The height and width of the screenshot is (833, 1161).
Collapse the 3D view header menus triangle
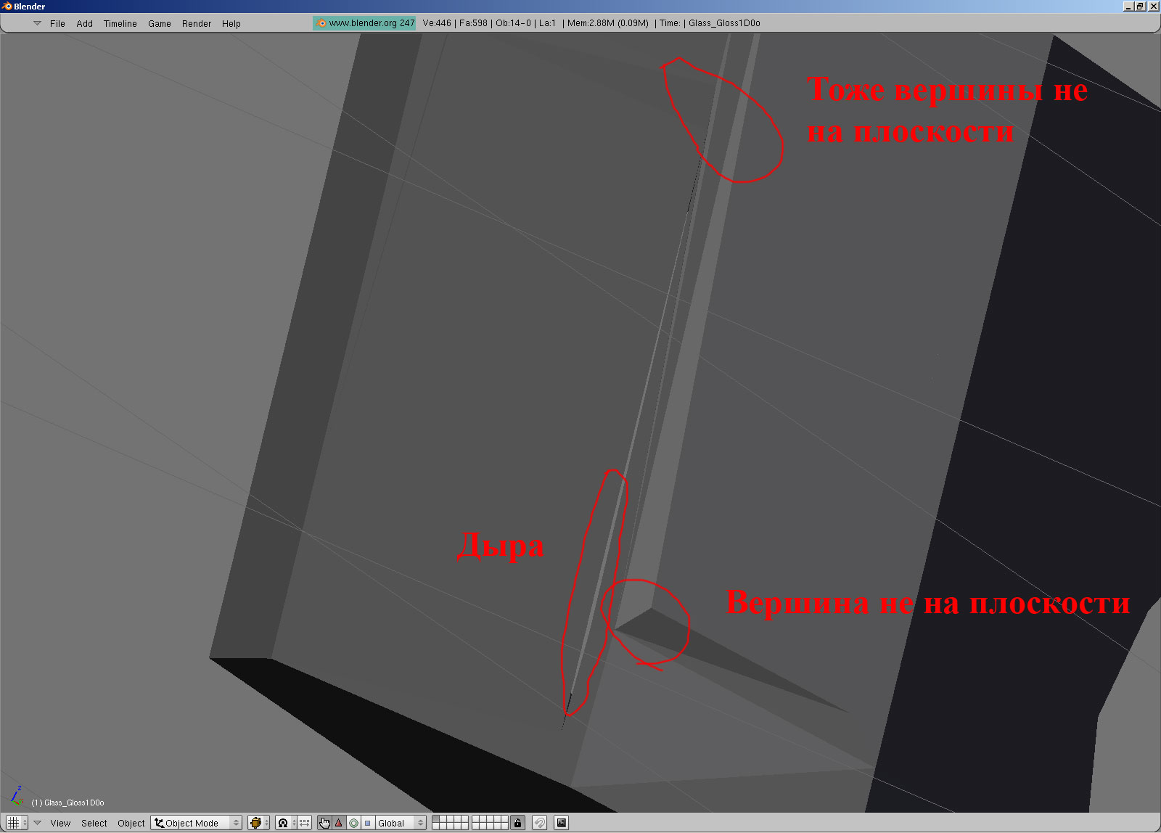[x=38, y=823]
